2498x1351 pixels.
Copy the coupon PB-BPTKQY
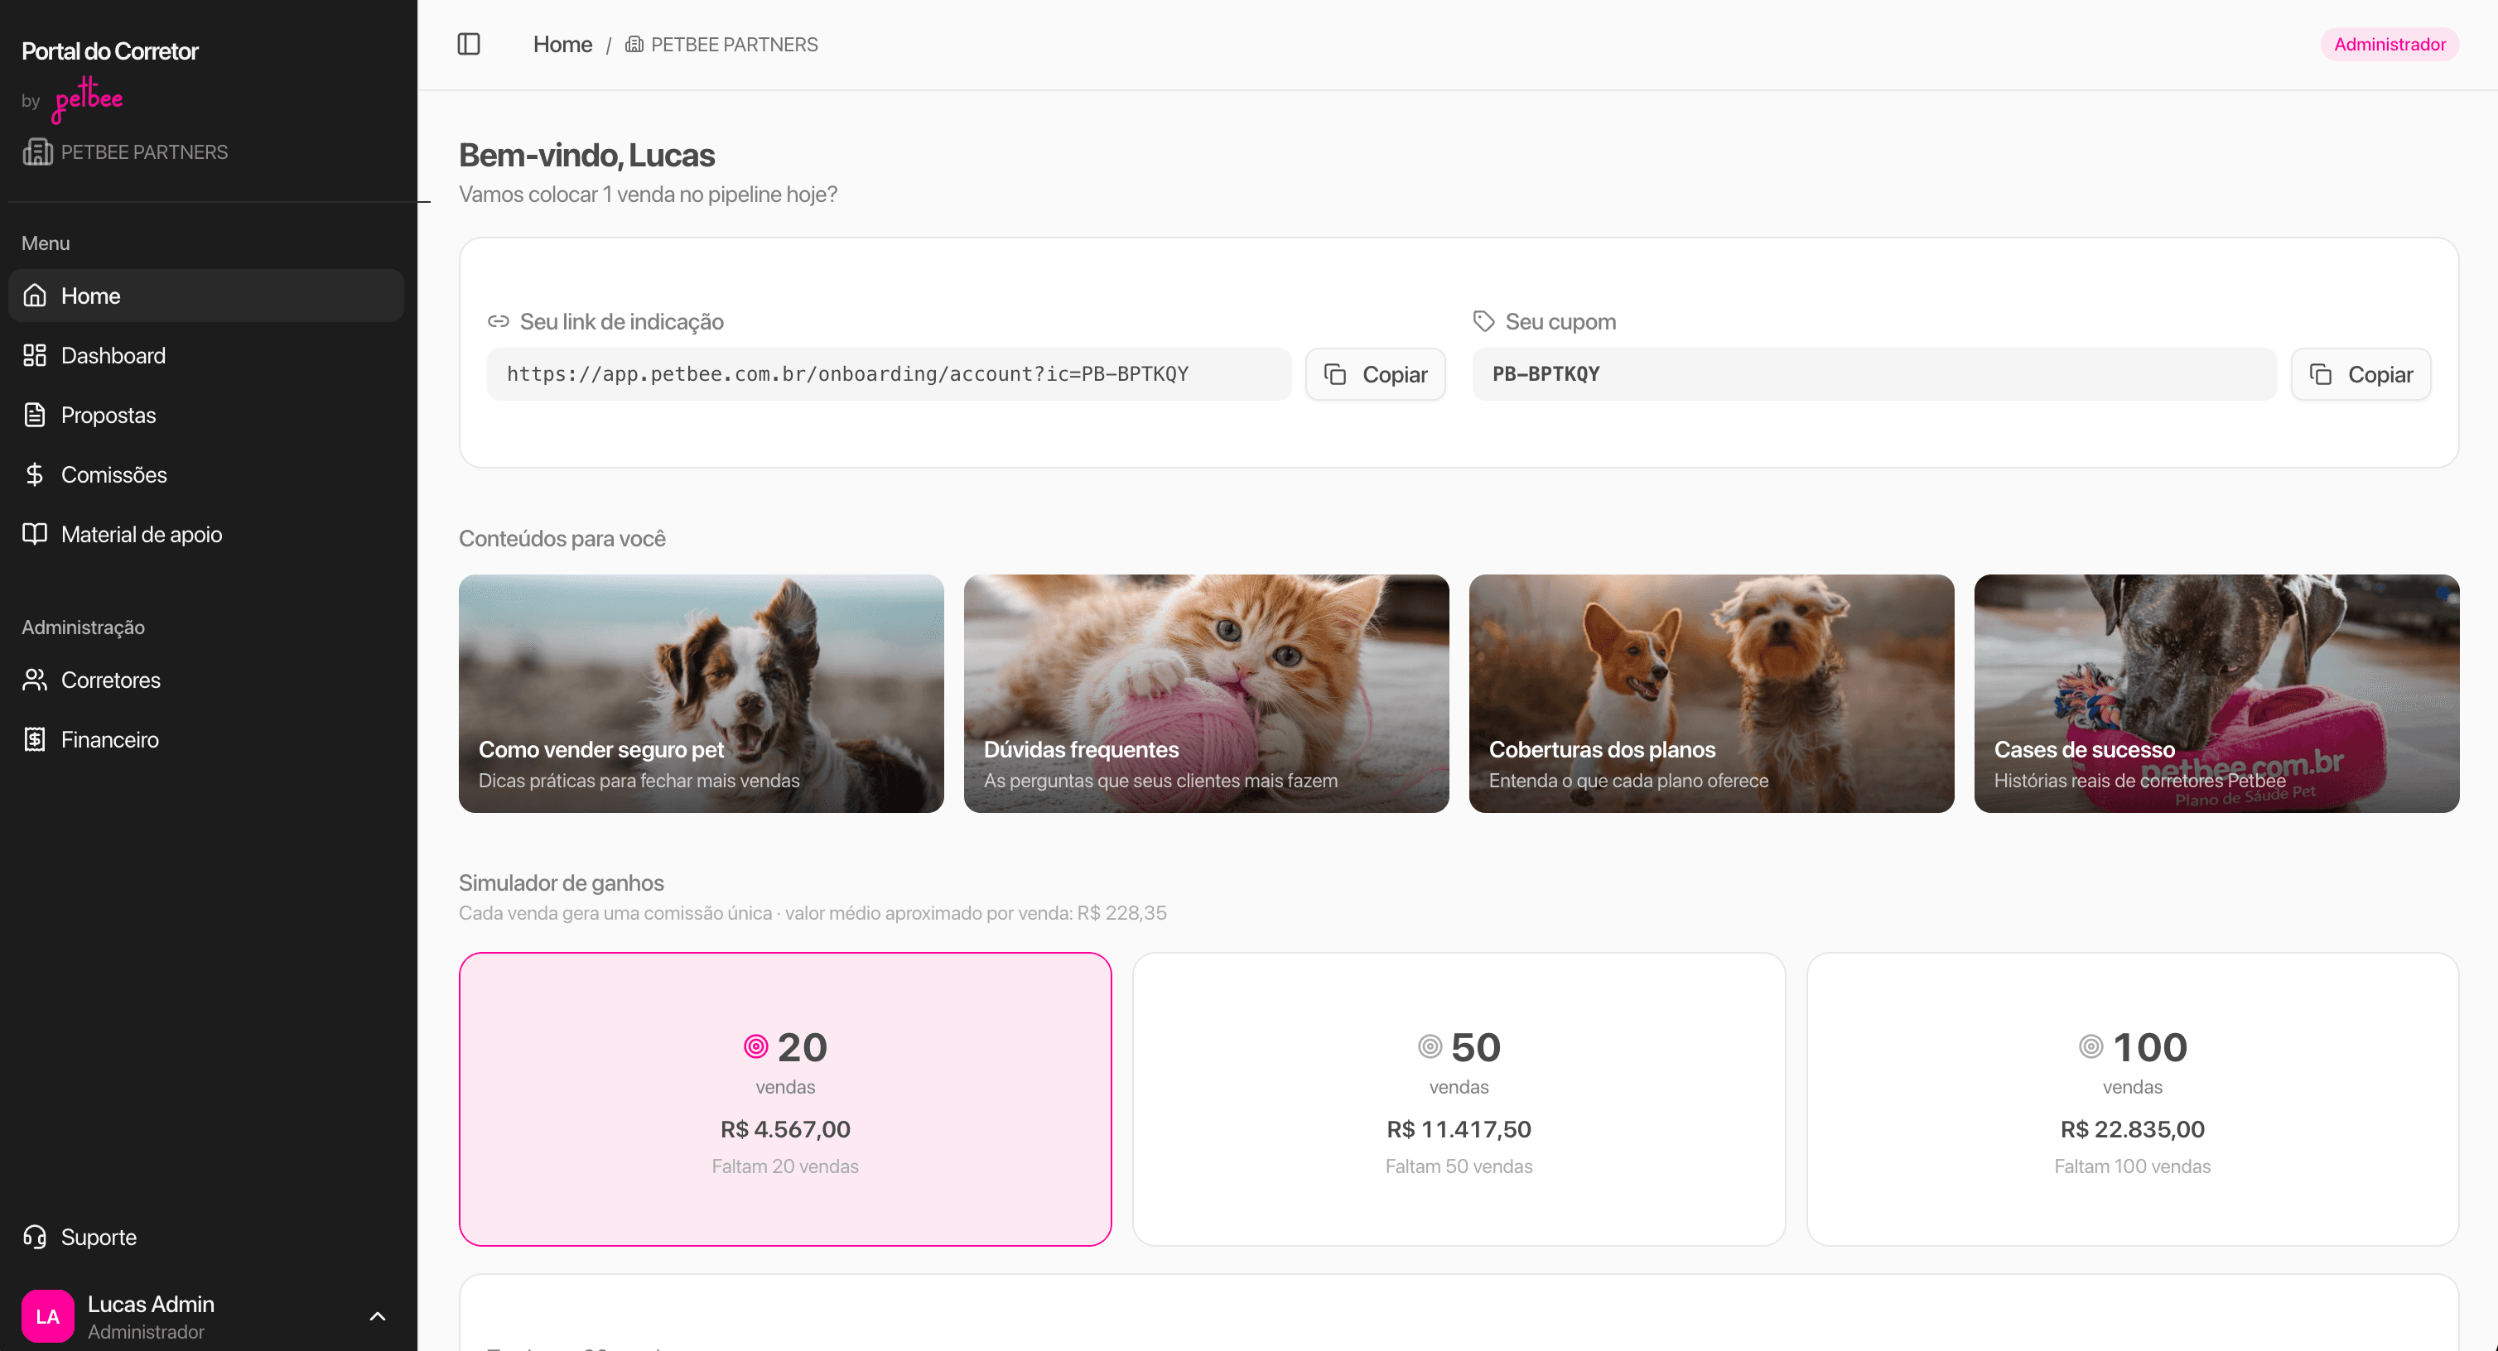click(x=2361, y=374)
